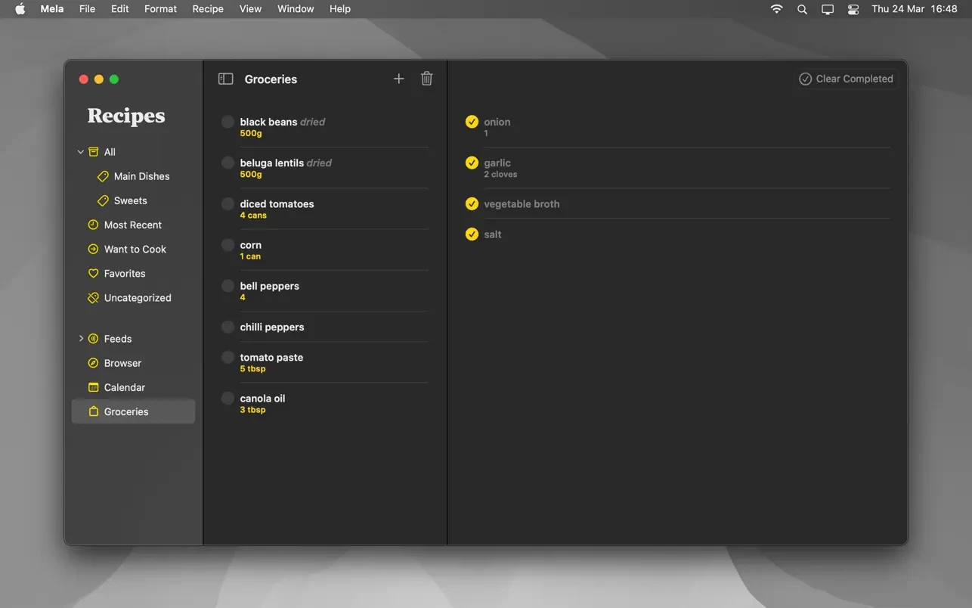The width and height of the screenshot is (972, 608).
Task: Toggle the sidebar panel icon
Action: point(225,79)
